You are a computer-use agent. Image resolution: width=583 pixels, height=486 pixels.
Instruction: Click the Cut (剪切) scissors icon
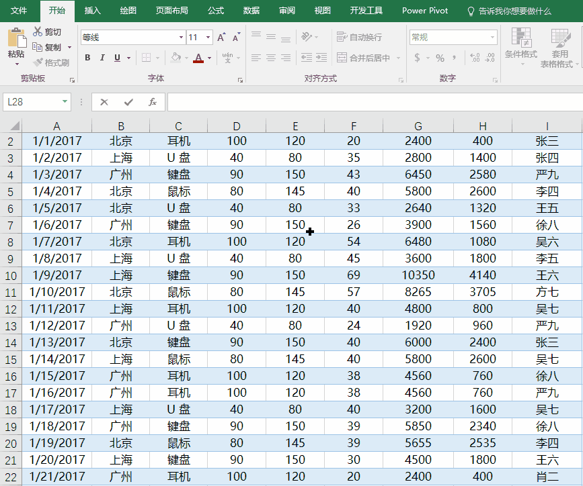click(38, 32)
